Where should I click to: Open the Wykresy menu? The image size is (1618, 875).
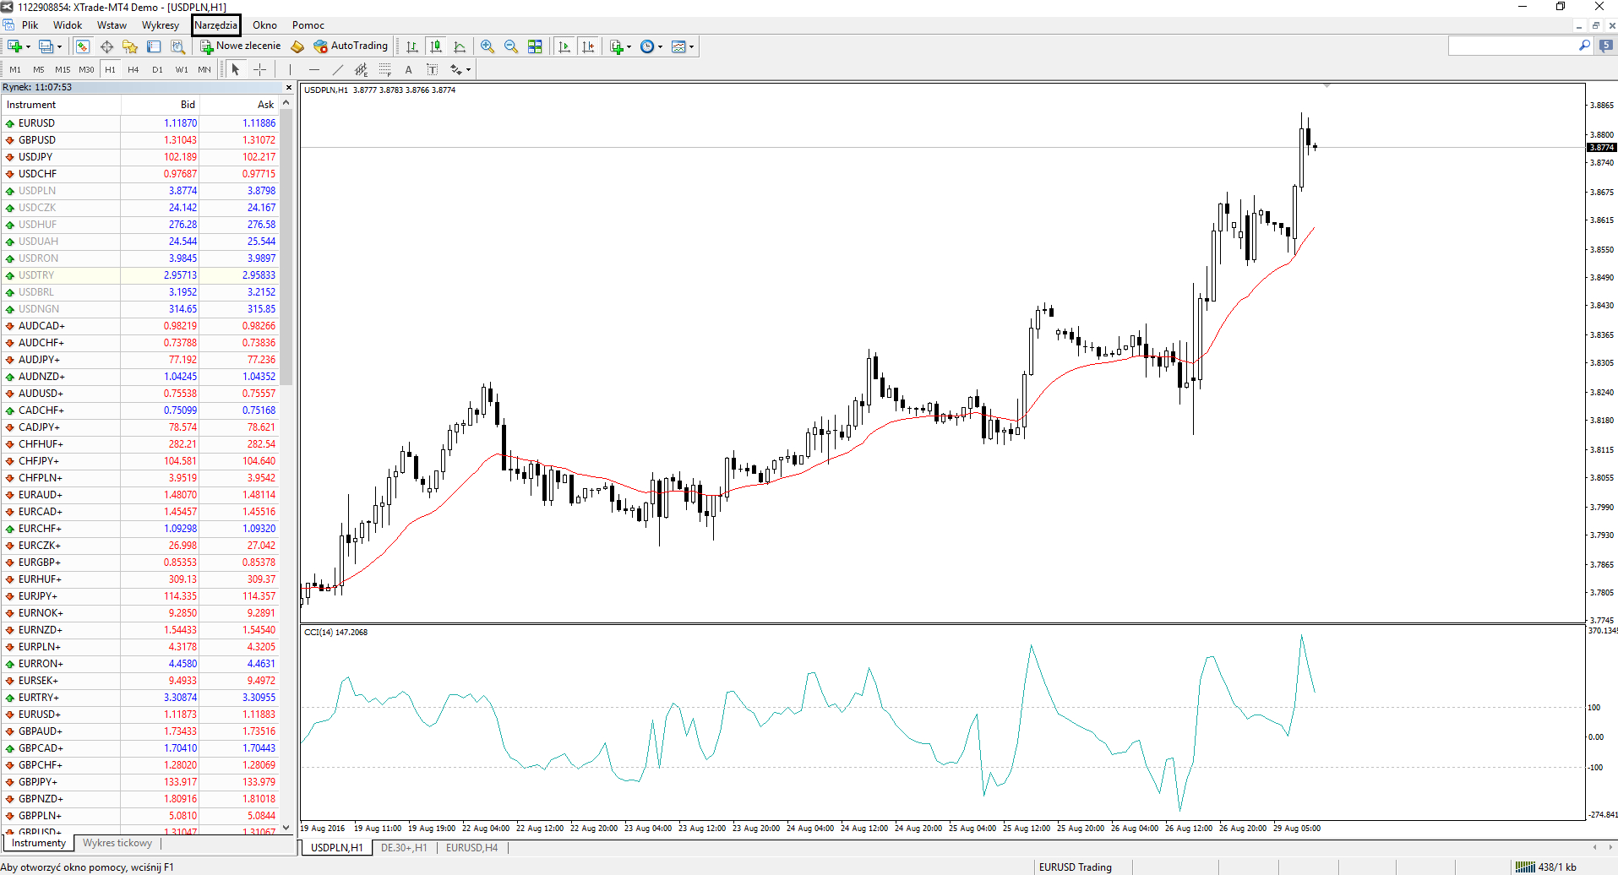pos(161,25)
